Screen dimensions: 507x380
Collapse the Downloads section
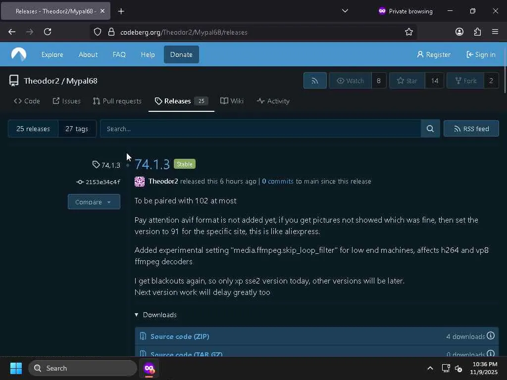coord(156,315)
